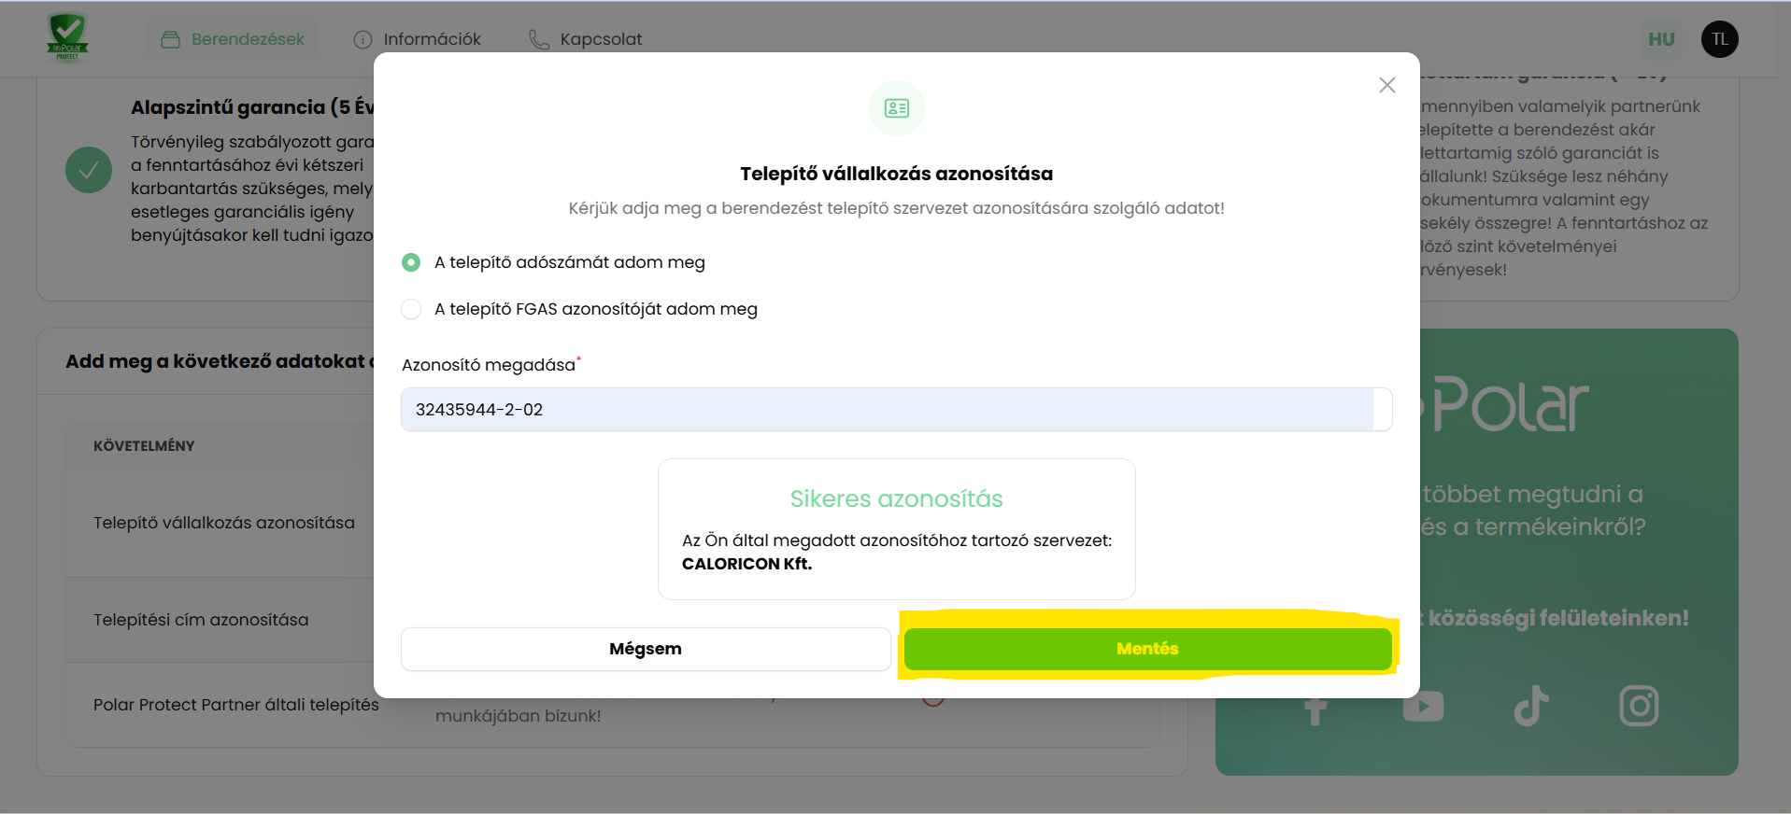This screenshot has width=1791, height=814.
Task: Open the YouTube social icon
Action: coord(1422,707)
